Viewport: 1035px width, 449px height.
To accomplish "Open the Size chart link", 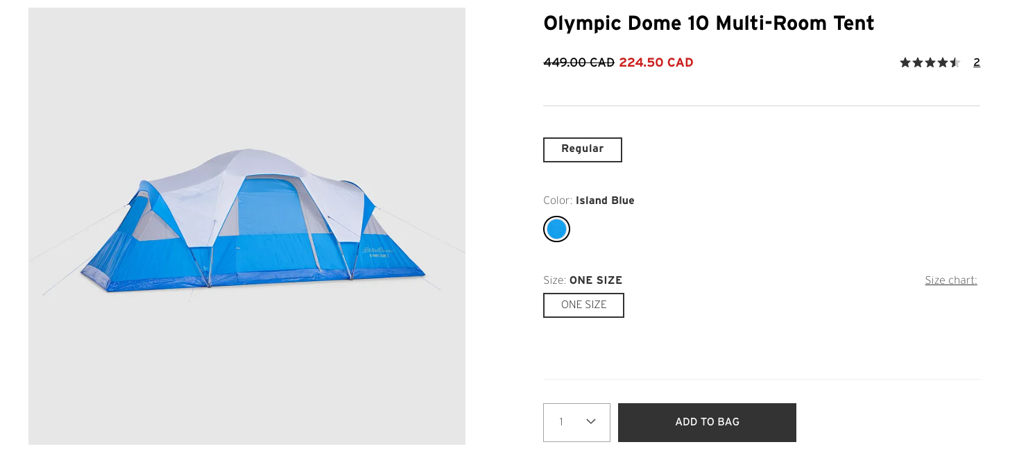I will point(950,280).
